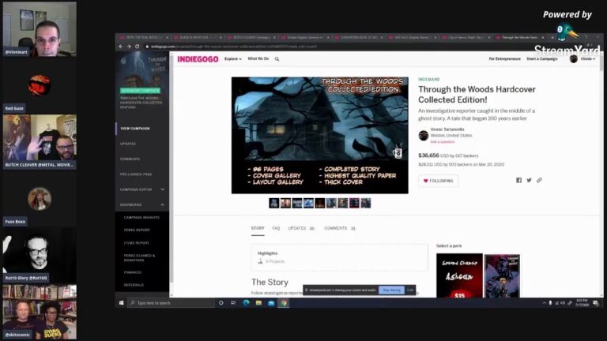The height and width of the screenshot is (341, 607).
Task: Select first thumbnail in image gallery strip
Action: pos(274,203)
